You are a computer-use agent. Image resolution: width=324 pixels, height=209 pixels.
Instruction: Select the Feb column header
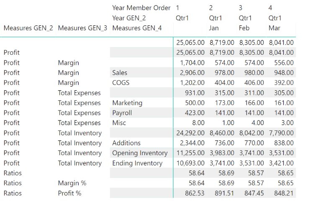[244, 28]
